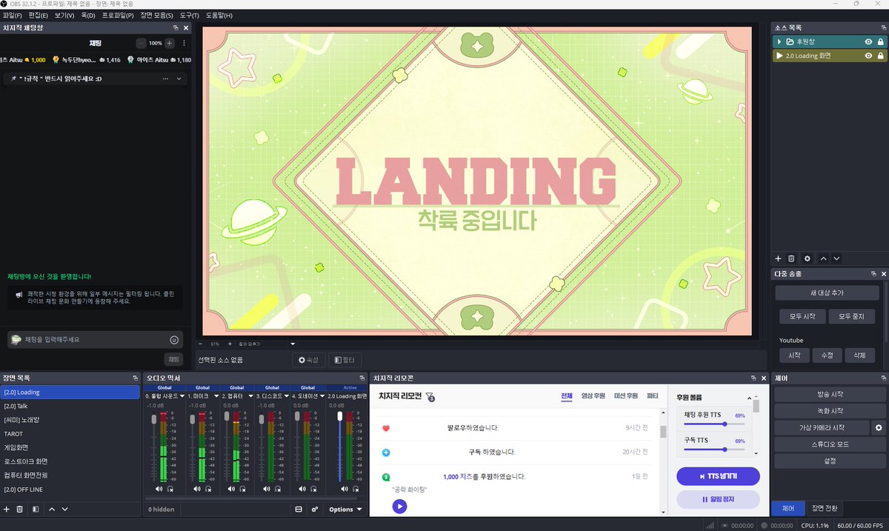The height and width of the screenshot is (531, 889).
Task: Mute the 1. 마이크 channel
Action: (x=196, y=490)
